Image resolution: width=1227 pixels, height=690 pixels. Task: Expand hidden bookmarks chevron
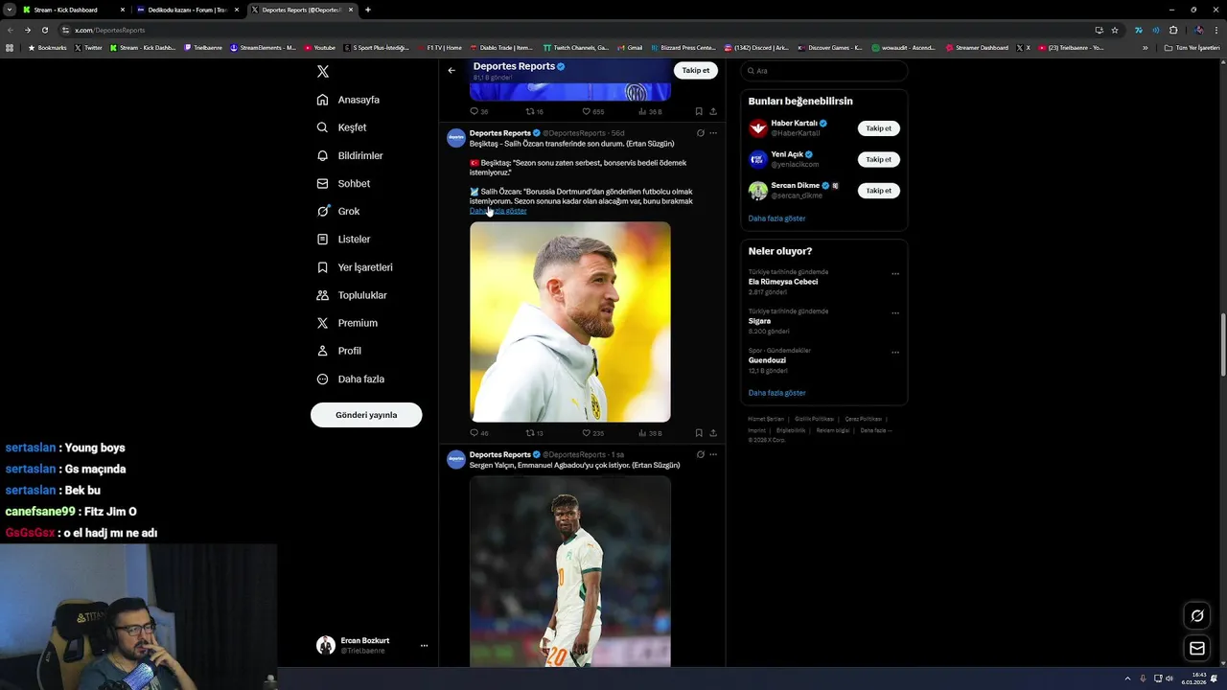click(1145, 48)
